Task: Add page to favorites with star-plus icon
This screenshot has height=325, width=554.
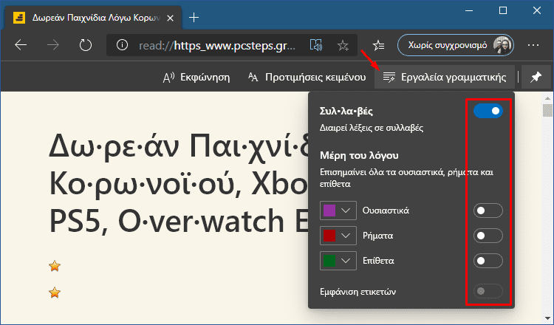Action: point(343,45)
